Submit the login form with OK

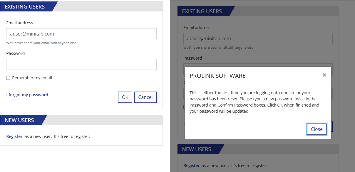coord(125,97)
